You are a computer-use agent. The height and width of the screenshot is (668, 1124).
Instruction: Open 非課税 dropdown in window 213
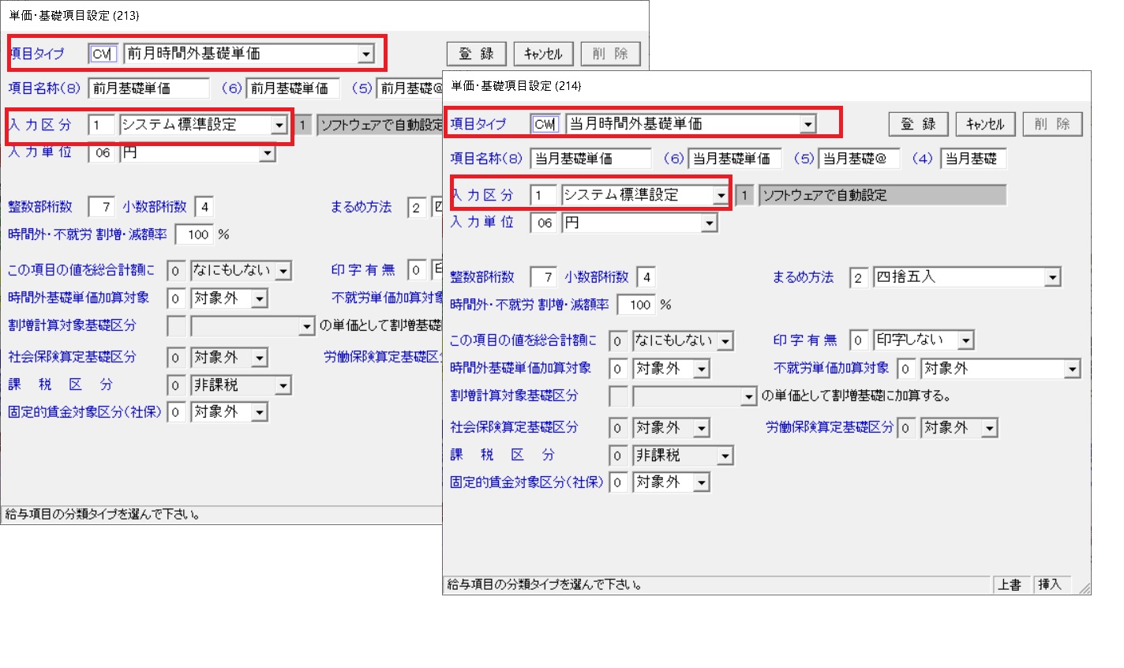pos(283,385)
